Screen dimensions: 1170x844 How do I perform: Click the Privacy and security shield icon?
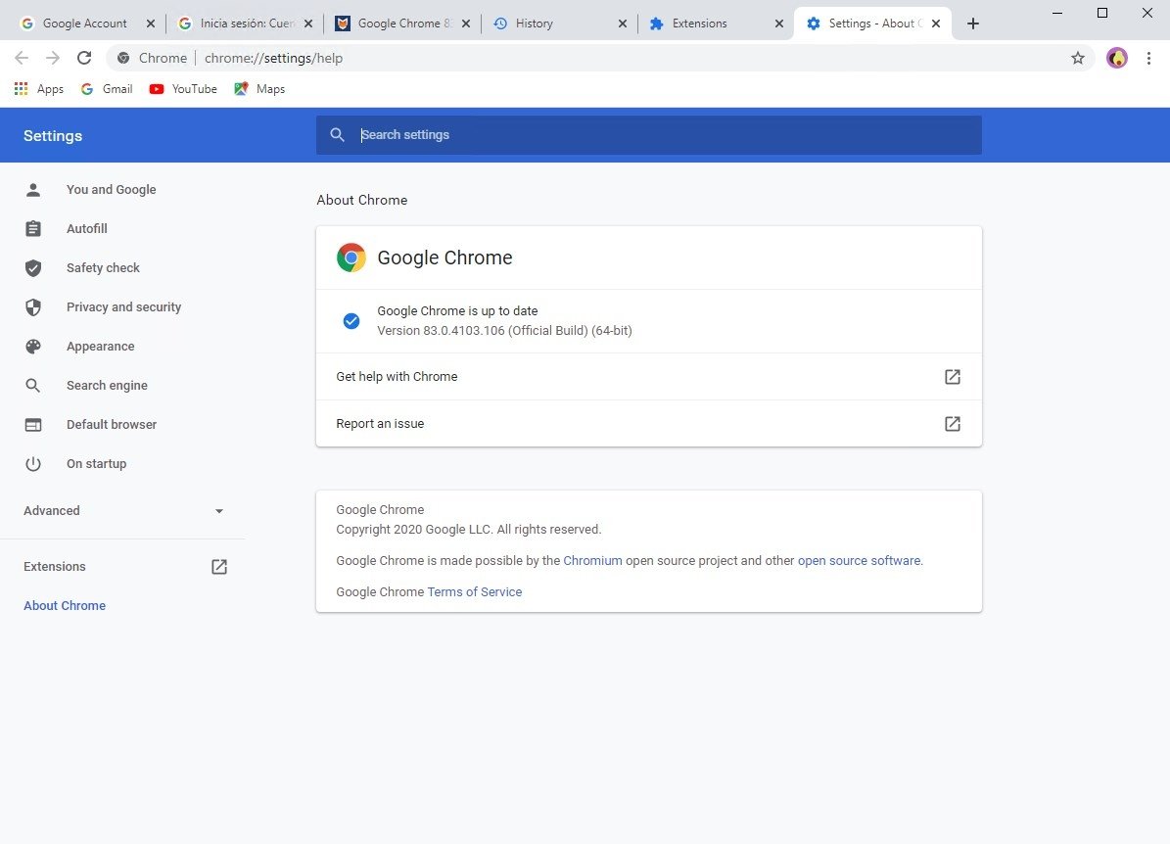click(33, 306)
